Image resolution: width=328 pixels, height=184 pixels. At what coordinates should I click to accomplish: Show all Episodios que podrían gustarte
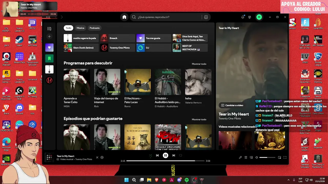pyautogui.click(x=199, y=119)
